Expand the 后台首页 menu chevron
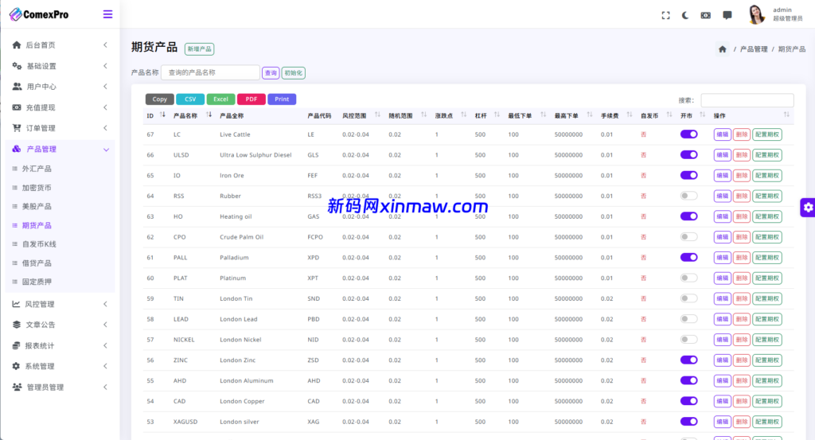Viewport: 815px width, 440px height. click(x=106, y=45)
